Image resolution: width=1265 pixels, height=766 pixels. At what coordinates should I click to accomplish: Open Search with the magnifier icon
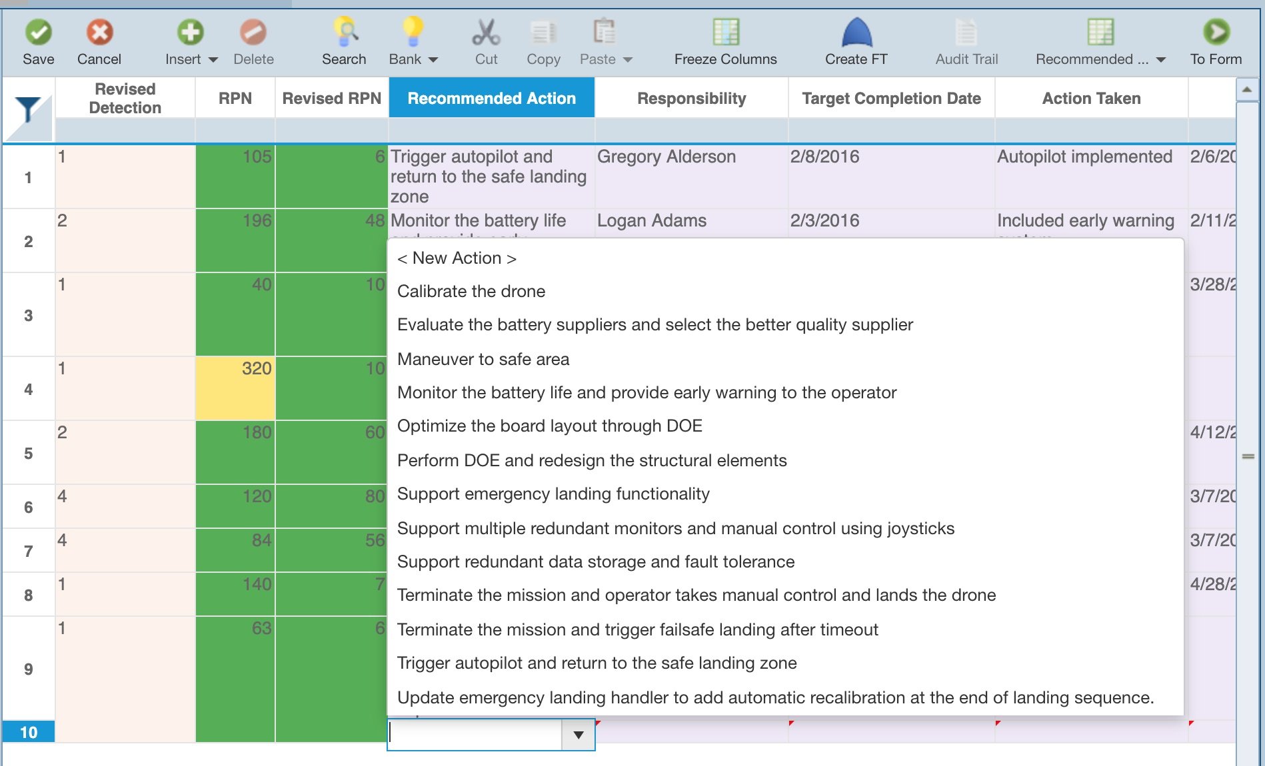(x=345, y=31)
